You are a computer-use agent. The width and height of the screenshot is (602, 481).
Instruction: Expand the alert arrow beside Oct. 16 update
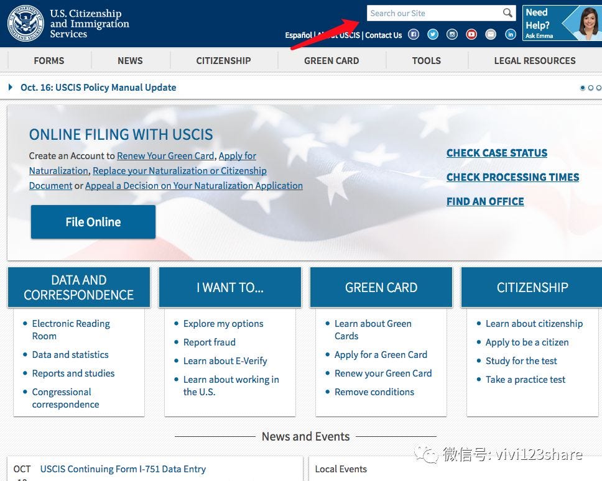(x=11, y=87)
